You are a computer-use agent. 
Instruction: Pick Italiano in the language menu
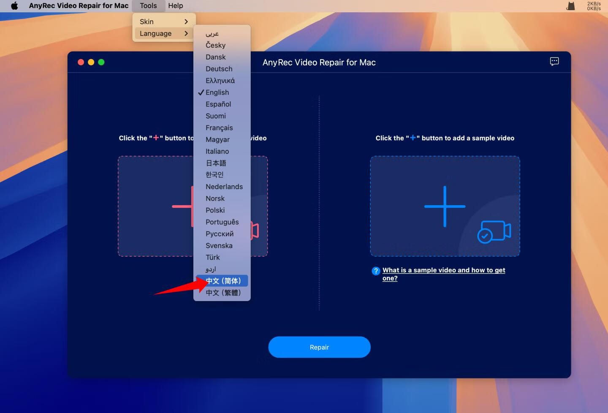(x=222, y=151)
